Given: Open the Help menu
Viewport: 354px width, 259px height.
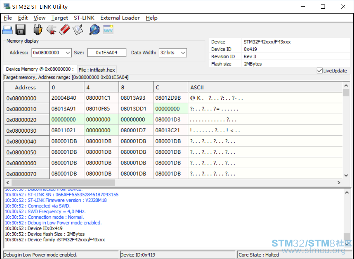Looking at the screenshot, I should click(x=151, y=18).
